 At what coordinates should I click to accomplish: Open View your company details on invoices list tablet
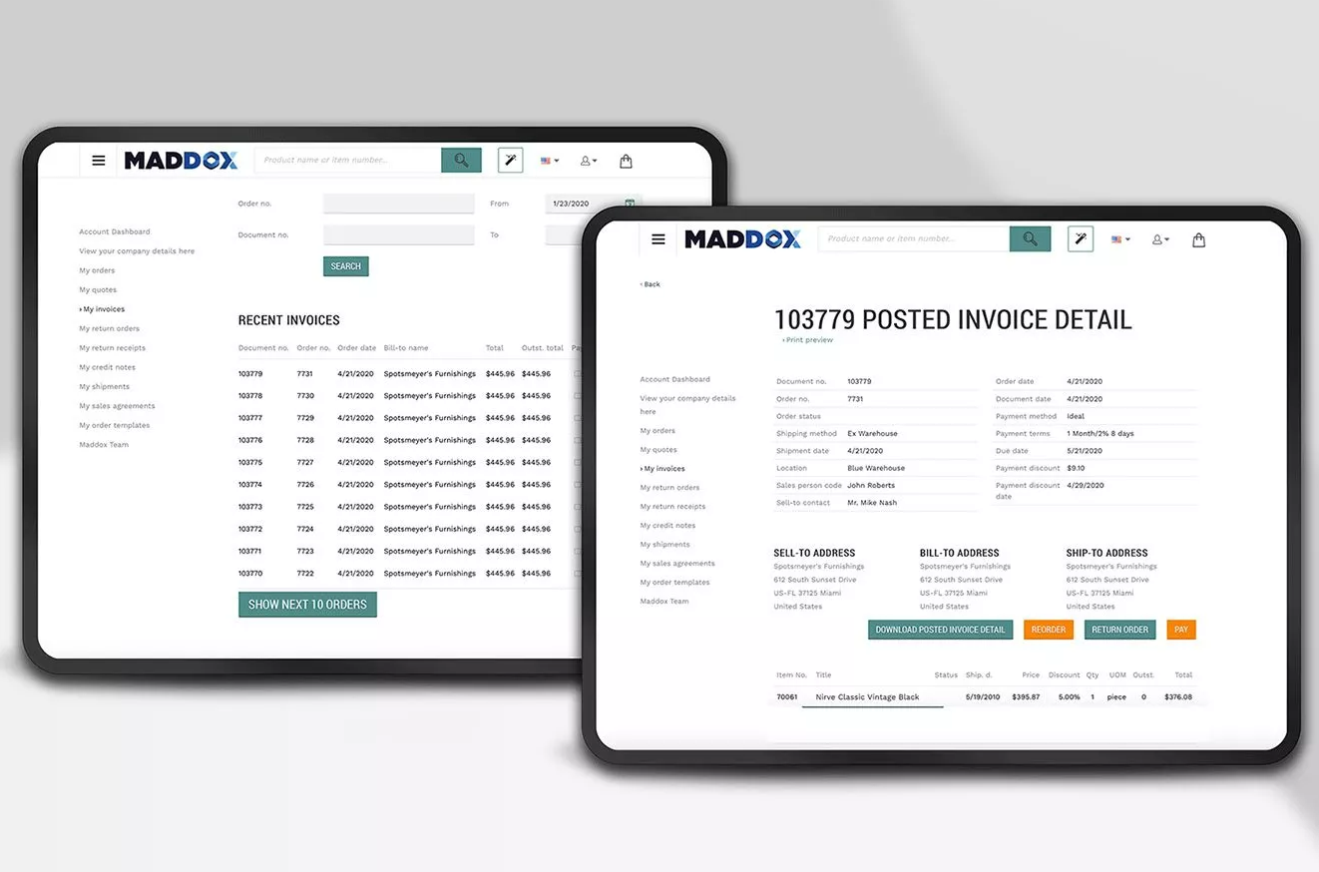click(x=137, y=251)
